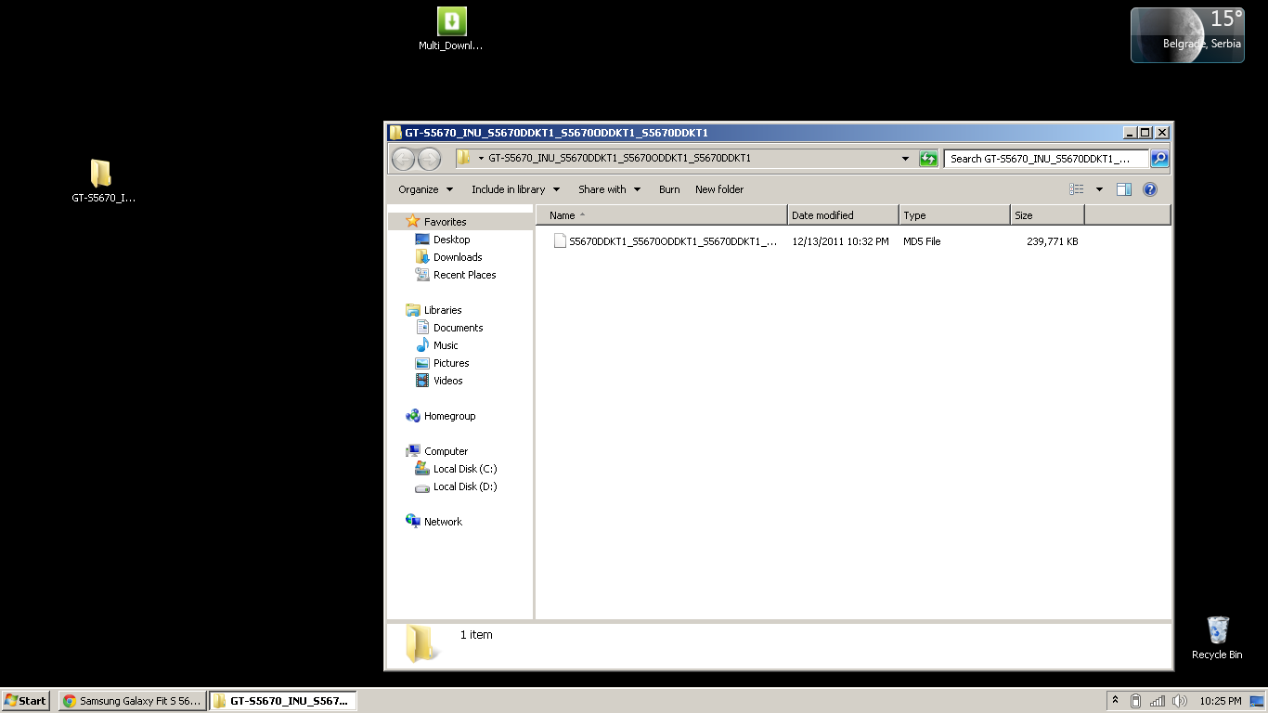The image size is (1268, 713).
Task: Sort by the Date modified column header
Action: click(843, 215)
